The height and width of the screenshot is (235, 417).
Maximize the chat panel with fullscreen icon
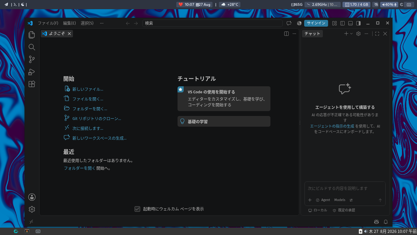377,34
